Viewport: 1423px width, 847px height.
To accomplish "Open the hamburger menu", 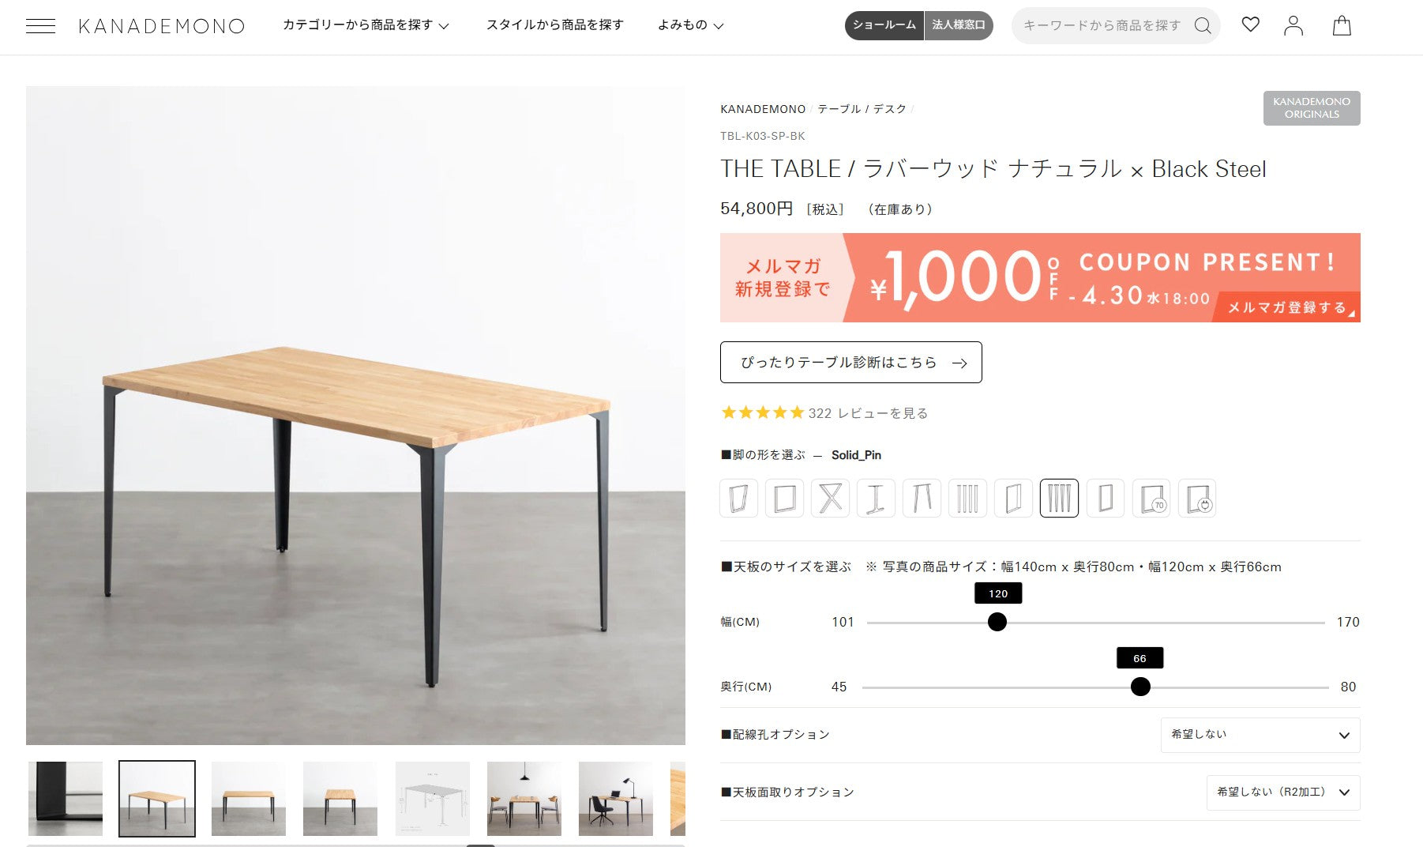I will [40, 26].
